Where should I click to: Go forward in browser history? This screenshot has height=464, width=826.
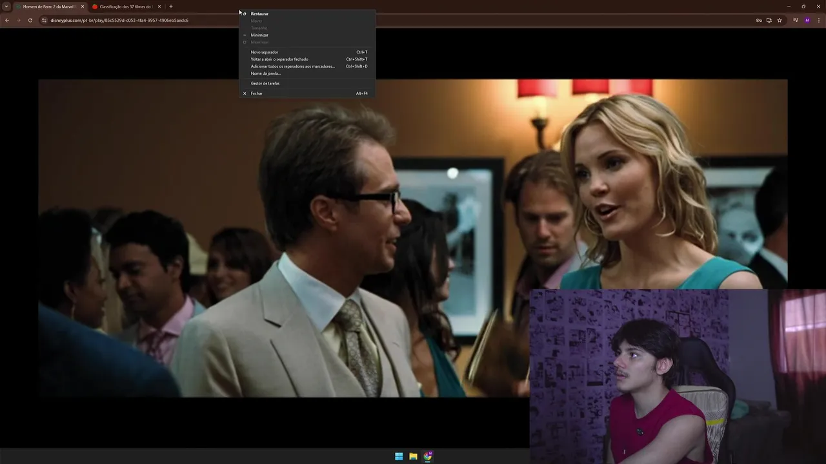[x=18, y=20]
